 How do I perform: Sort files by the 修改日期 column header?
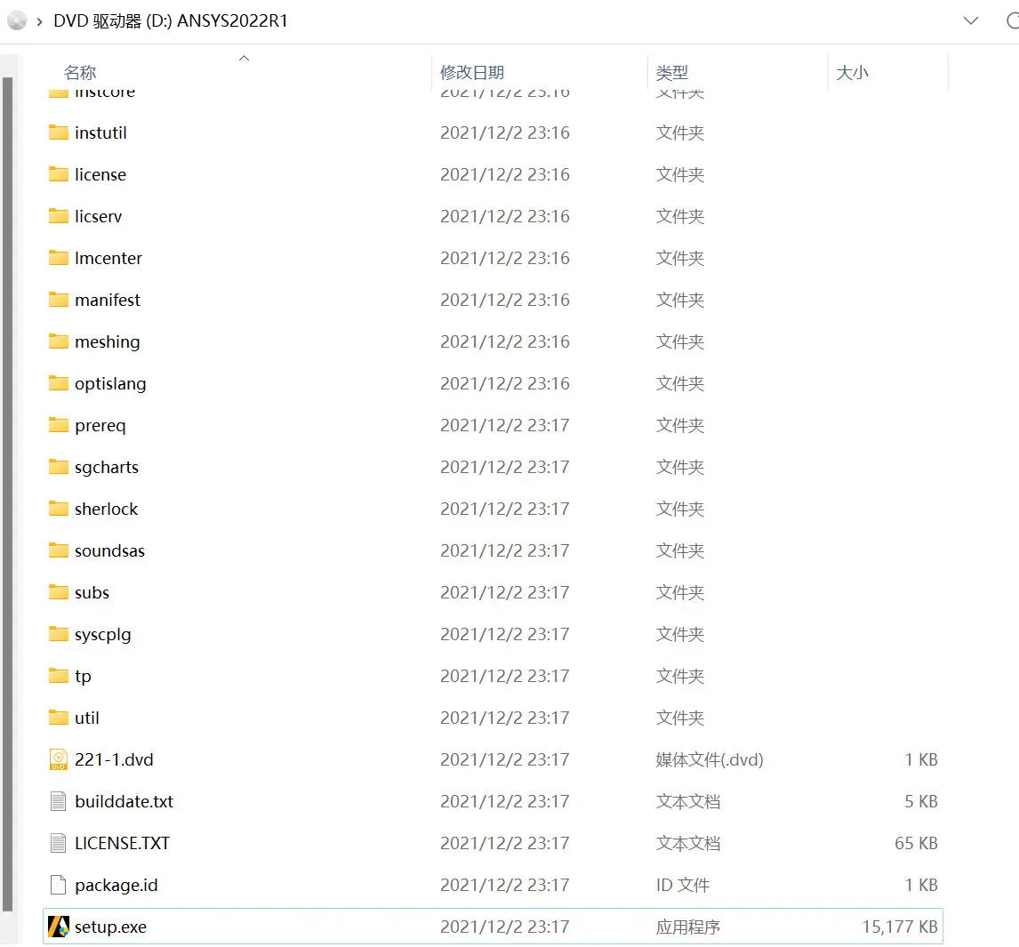(x=472, y=72)
